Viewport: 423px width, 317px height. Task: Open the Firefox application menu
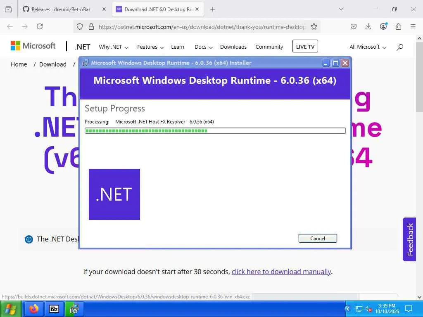click(x=413, y=26)
